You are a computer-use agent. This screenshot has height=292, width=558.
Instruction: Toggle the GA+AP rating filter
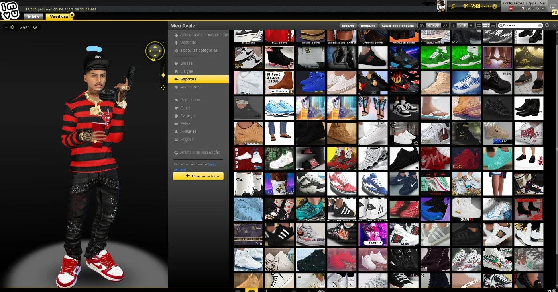point(434,25)
